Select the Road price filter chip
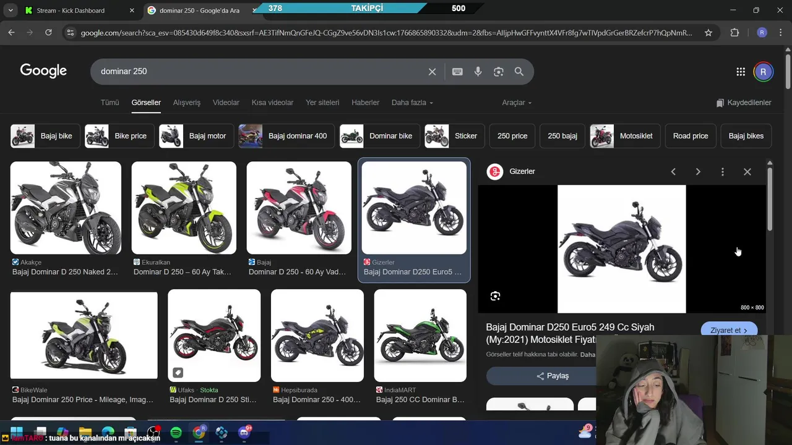Viewport: 792px width, 445px height. point(691,136)
